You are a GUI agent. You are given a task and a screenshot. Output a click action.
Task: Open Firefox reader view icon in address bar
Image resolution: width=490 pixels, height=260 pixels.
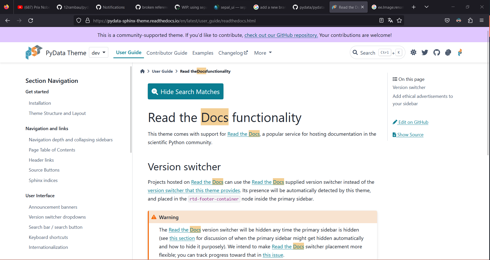(x=381, y=20)
